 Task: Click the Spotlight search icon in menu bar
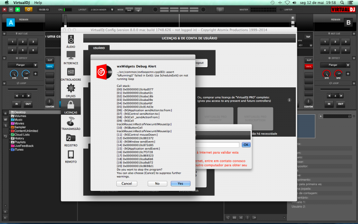point(342,3)
